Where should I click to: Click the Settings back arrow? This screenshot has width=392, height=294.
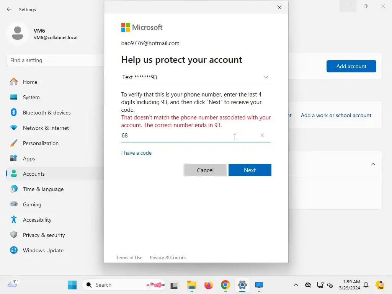point(9,9)
